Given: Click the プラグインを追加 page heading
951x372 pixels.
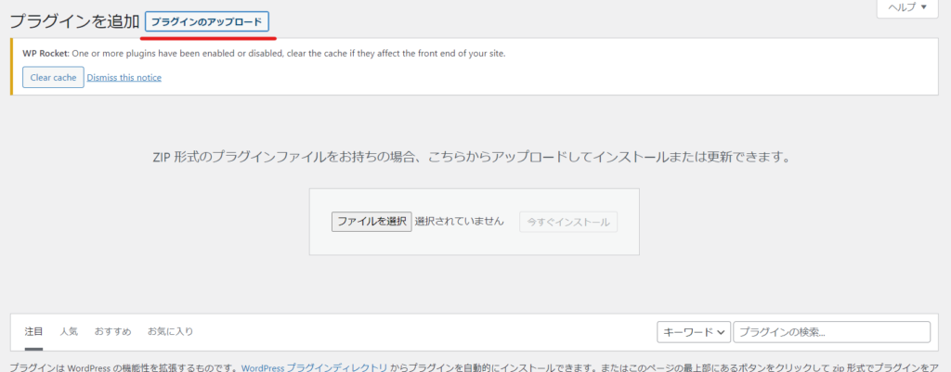Looking at the screenshot, I should coord(73,21).
